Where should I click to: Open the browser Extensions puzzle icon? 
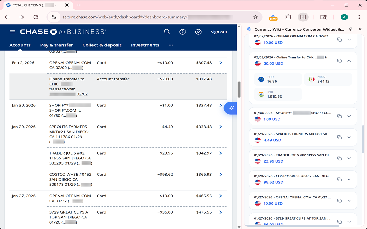tap(288, 17)
